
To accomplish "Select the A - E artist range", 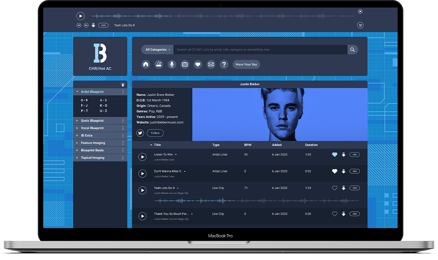I will click(103, 100).
